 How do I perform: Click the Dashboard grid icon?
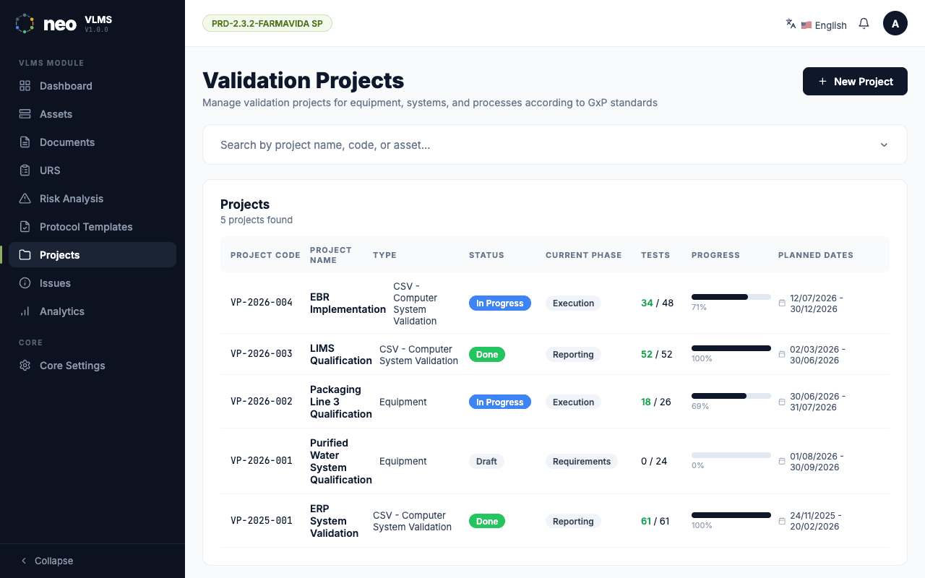click(x=25, y=86)
